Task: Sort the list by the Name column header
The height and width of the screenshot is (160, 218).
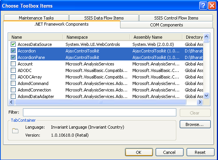Action: click(36, 37)
